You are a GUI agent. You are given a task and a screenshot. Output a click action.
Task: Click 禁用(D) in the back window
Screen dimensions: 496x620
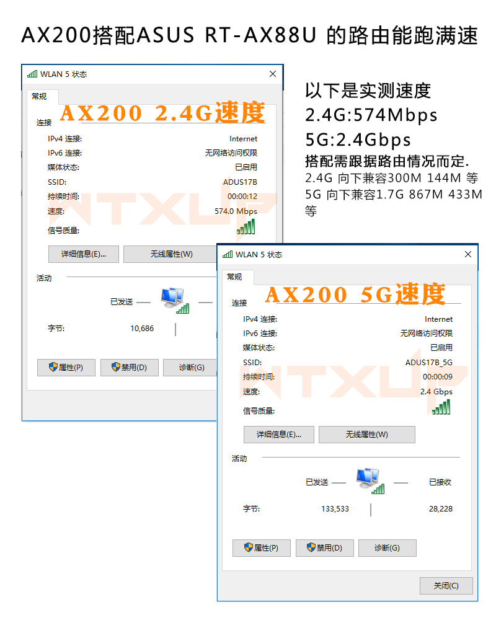point(130,367)
